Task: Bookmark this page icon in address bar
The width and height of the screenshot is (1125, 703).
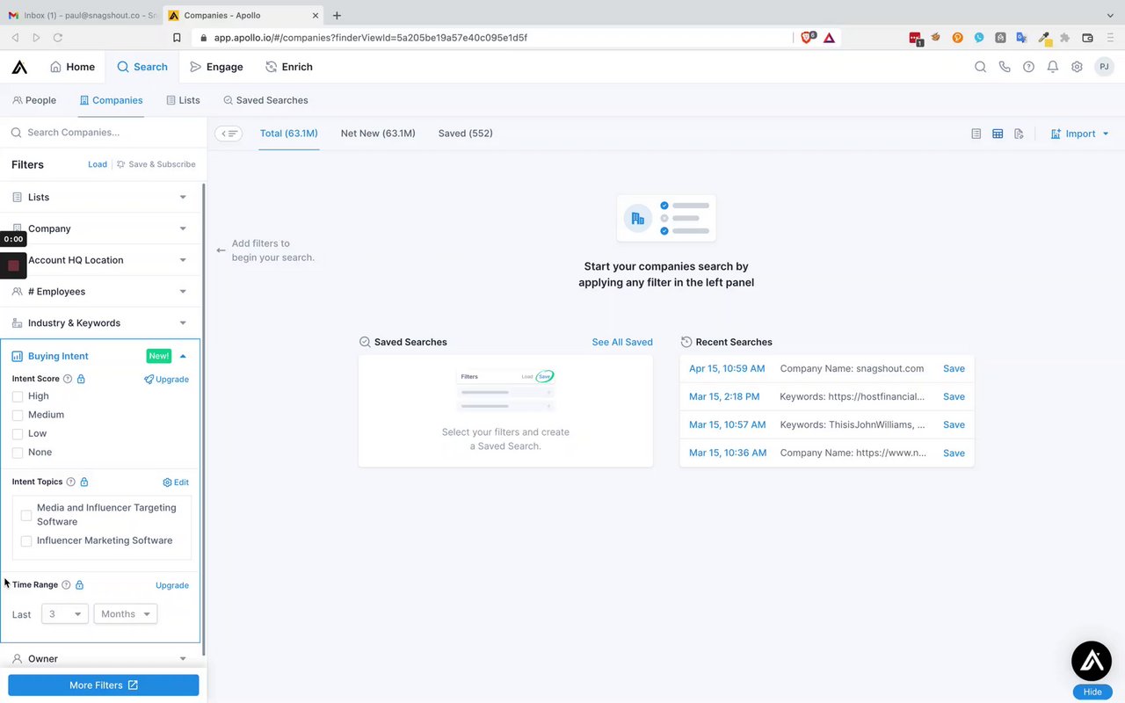Action: (x=177, y=38)
